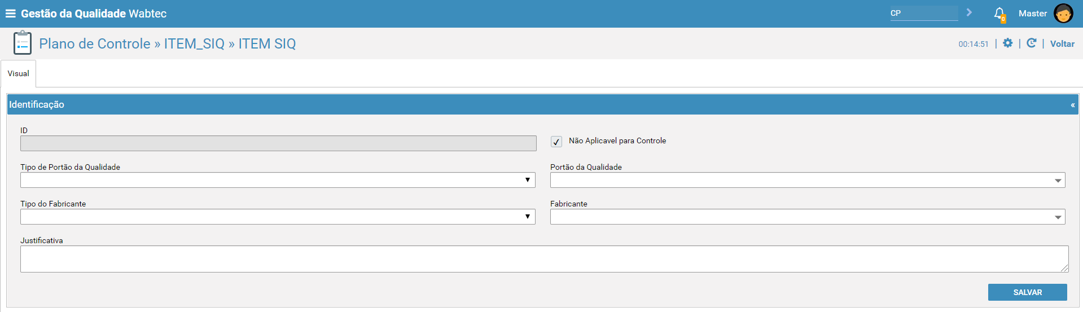Open the hamburger menu icon
The width and height of the screenshot is (1083, 312).
point(10,14)
